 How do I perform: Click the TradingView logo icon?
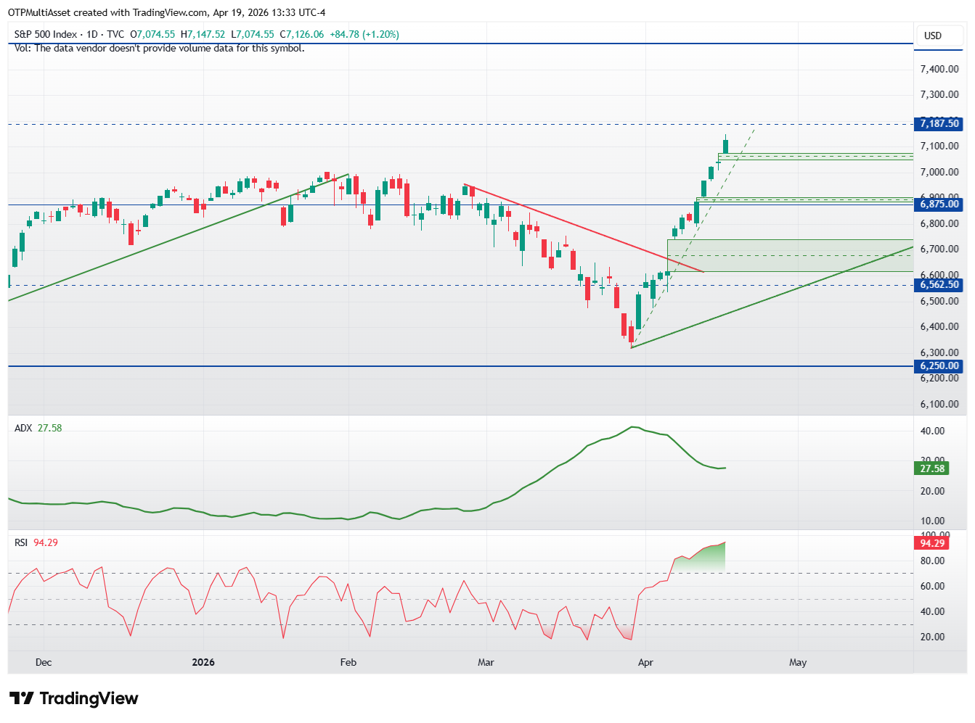pos(21,698)
